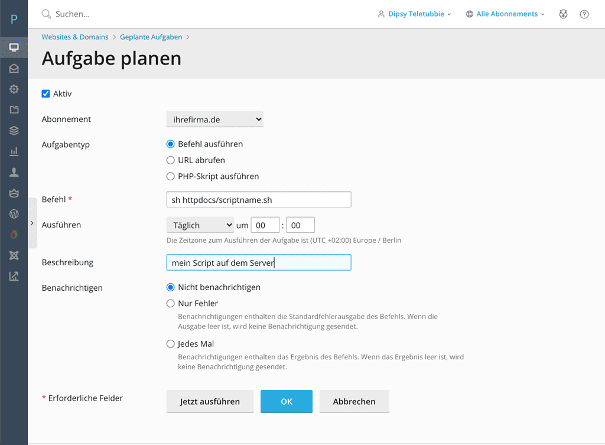Click the WordPress icon in the sidebar
The height and width of the screenshot is (445, 605).
pyautogui.click(x=14, y=213)
